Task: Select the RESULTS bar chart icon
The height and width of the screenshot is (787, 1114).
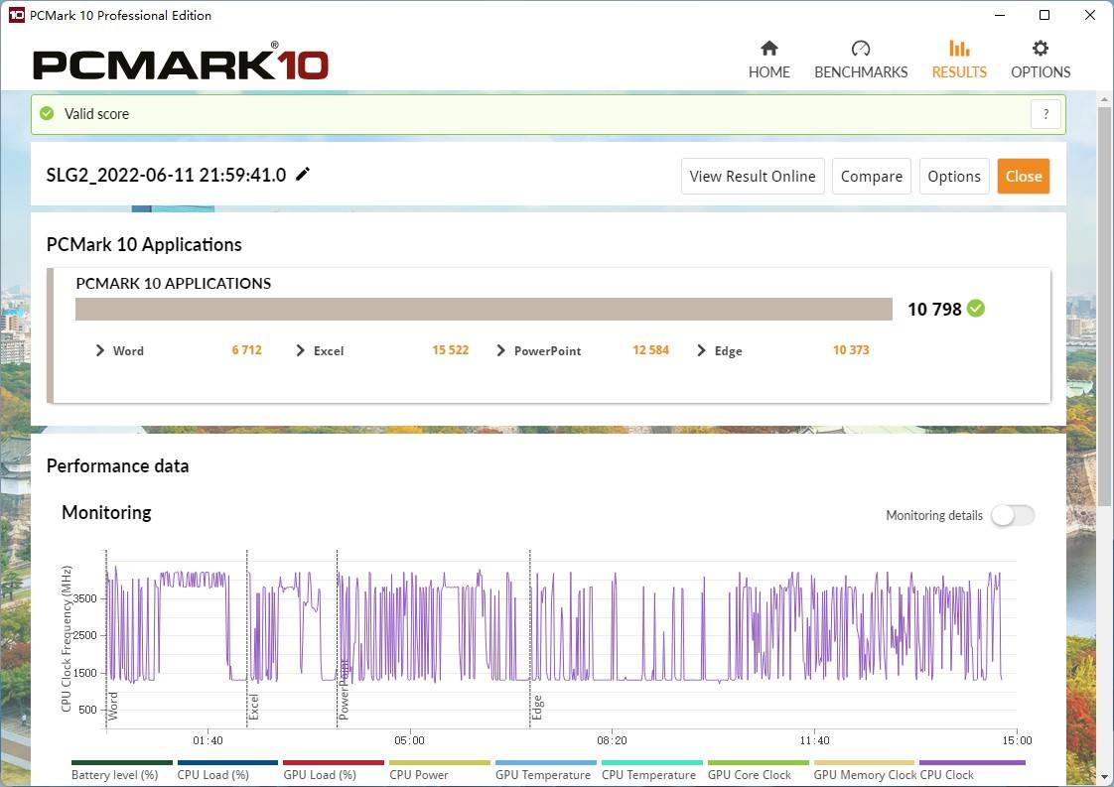Action: pyautogui.click(x=959, y=48)
